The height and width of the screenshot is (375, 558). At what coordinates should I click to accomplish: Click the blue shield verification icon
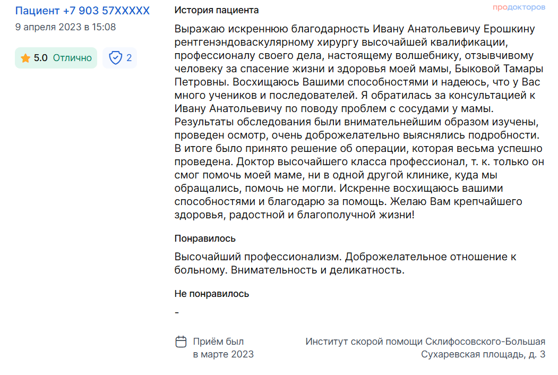click(116, 58)
